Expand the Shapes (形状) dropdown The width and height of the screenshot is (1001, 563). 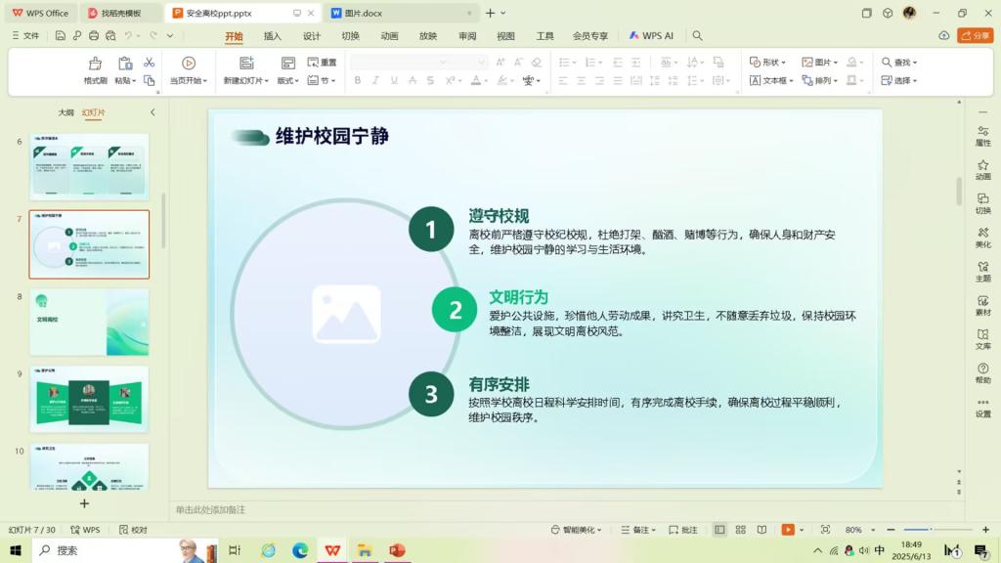tap(768, 63)
